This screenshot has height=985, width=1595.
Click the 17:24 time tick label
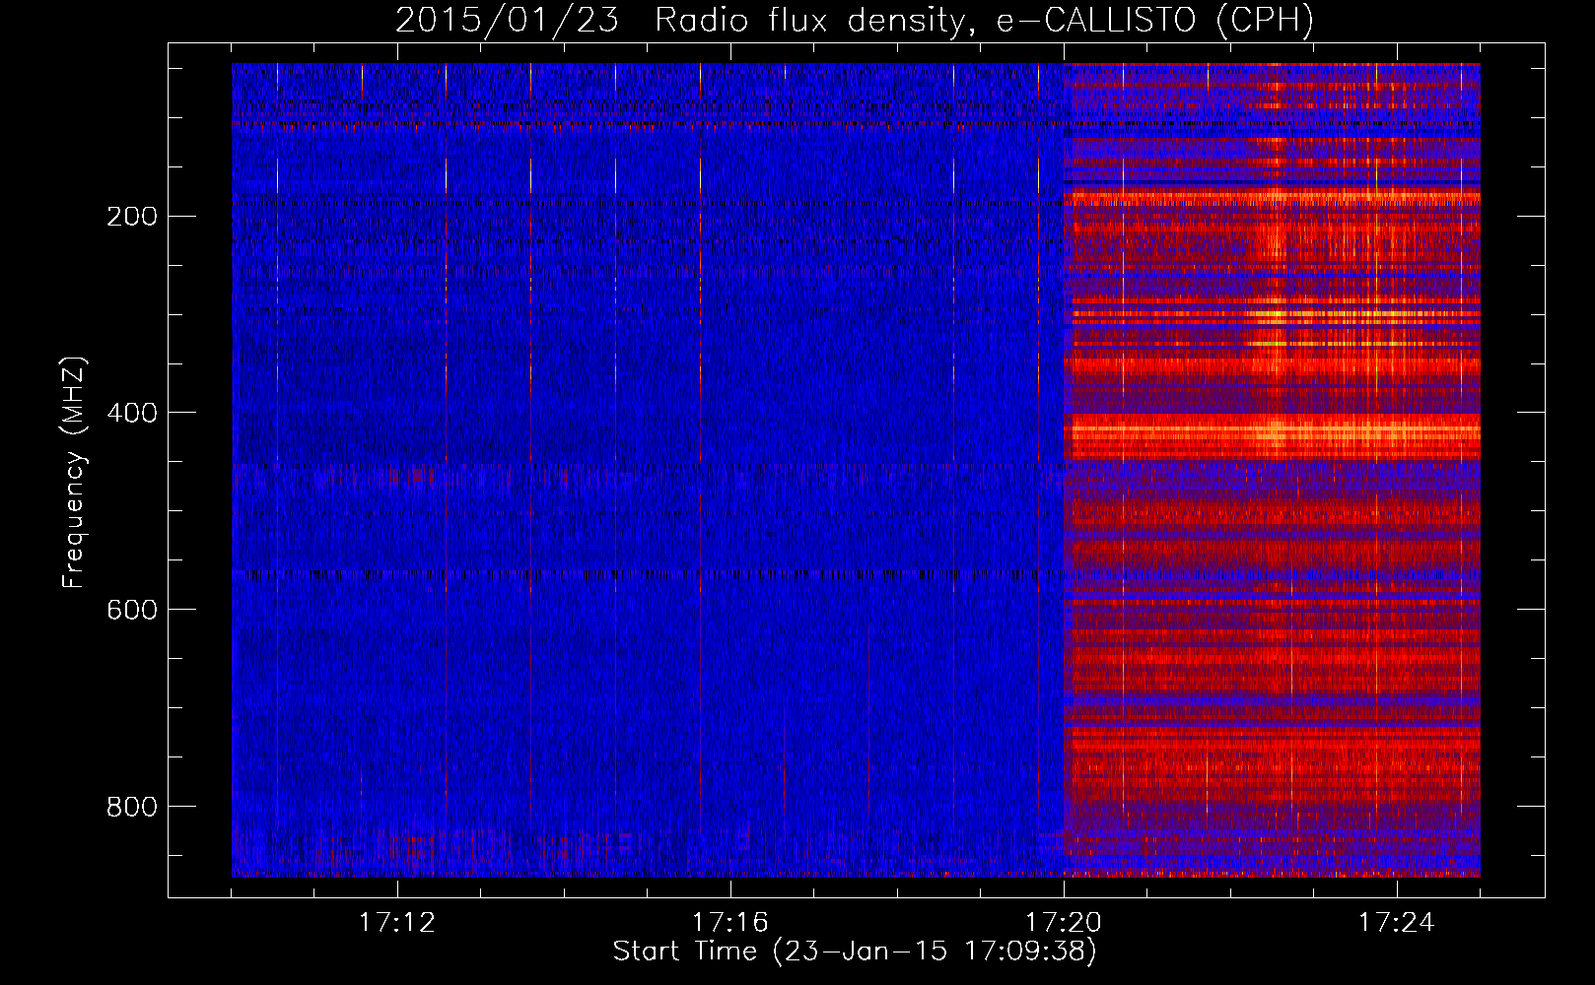click(1396, 923)
